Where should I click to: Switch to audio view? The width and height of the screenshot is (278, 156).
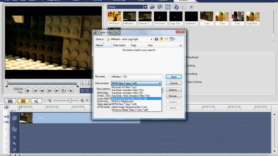(x=36, y=101)
